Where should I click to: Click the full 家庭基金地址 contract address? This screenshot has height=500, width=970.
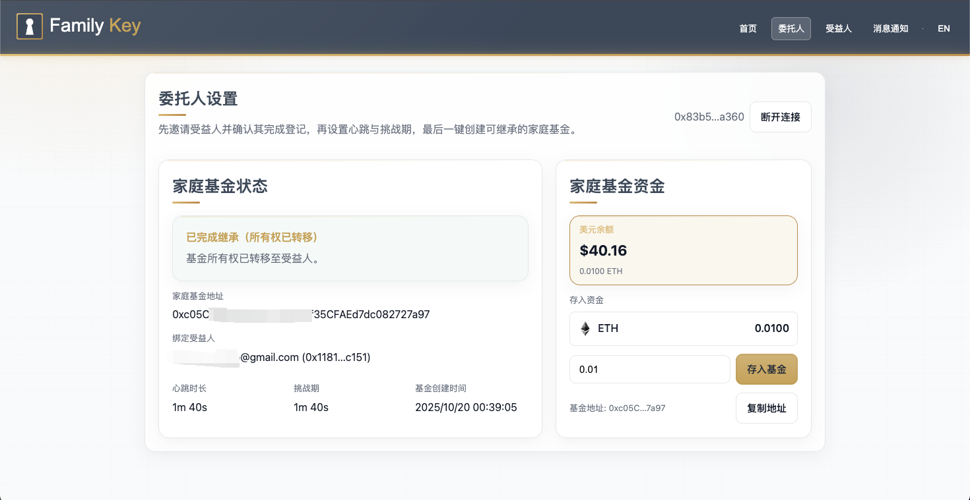click(x=300, y=314)
